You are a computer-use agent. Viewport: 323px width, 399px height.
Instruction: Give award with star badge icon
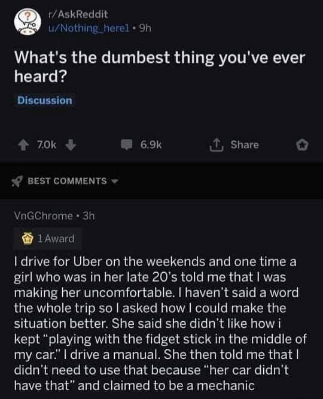coord(302,145)
